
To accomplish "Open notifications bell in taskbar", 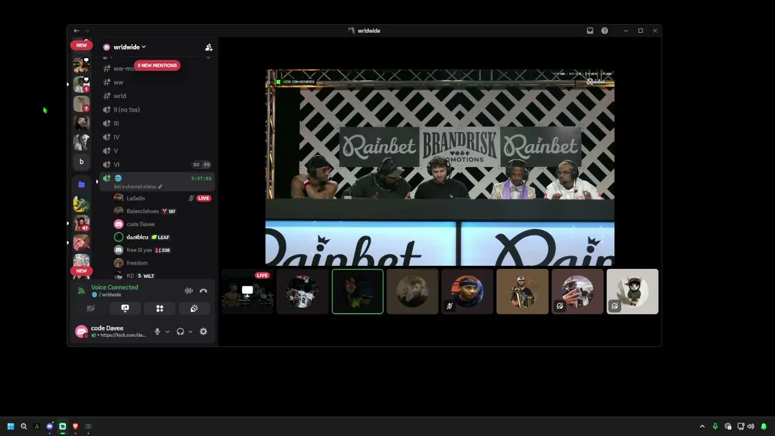I will [x=763, y=426].
